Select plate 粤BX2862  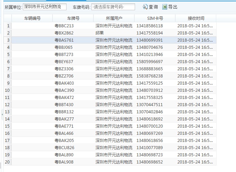[x=64, y=33]
